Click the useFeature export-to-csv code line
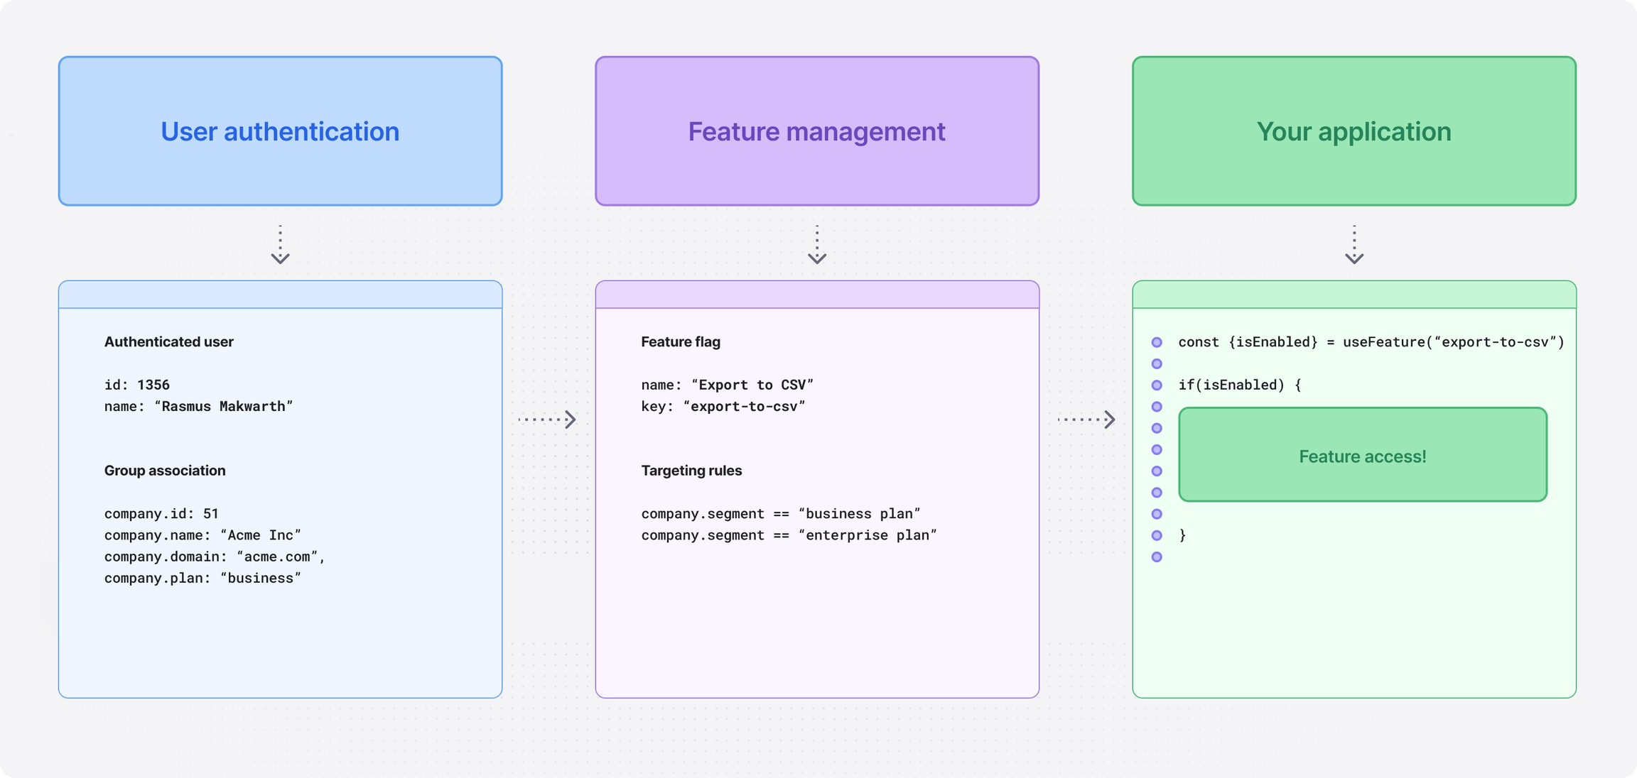 1371,342
